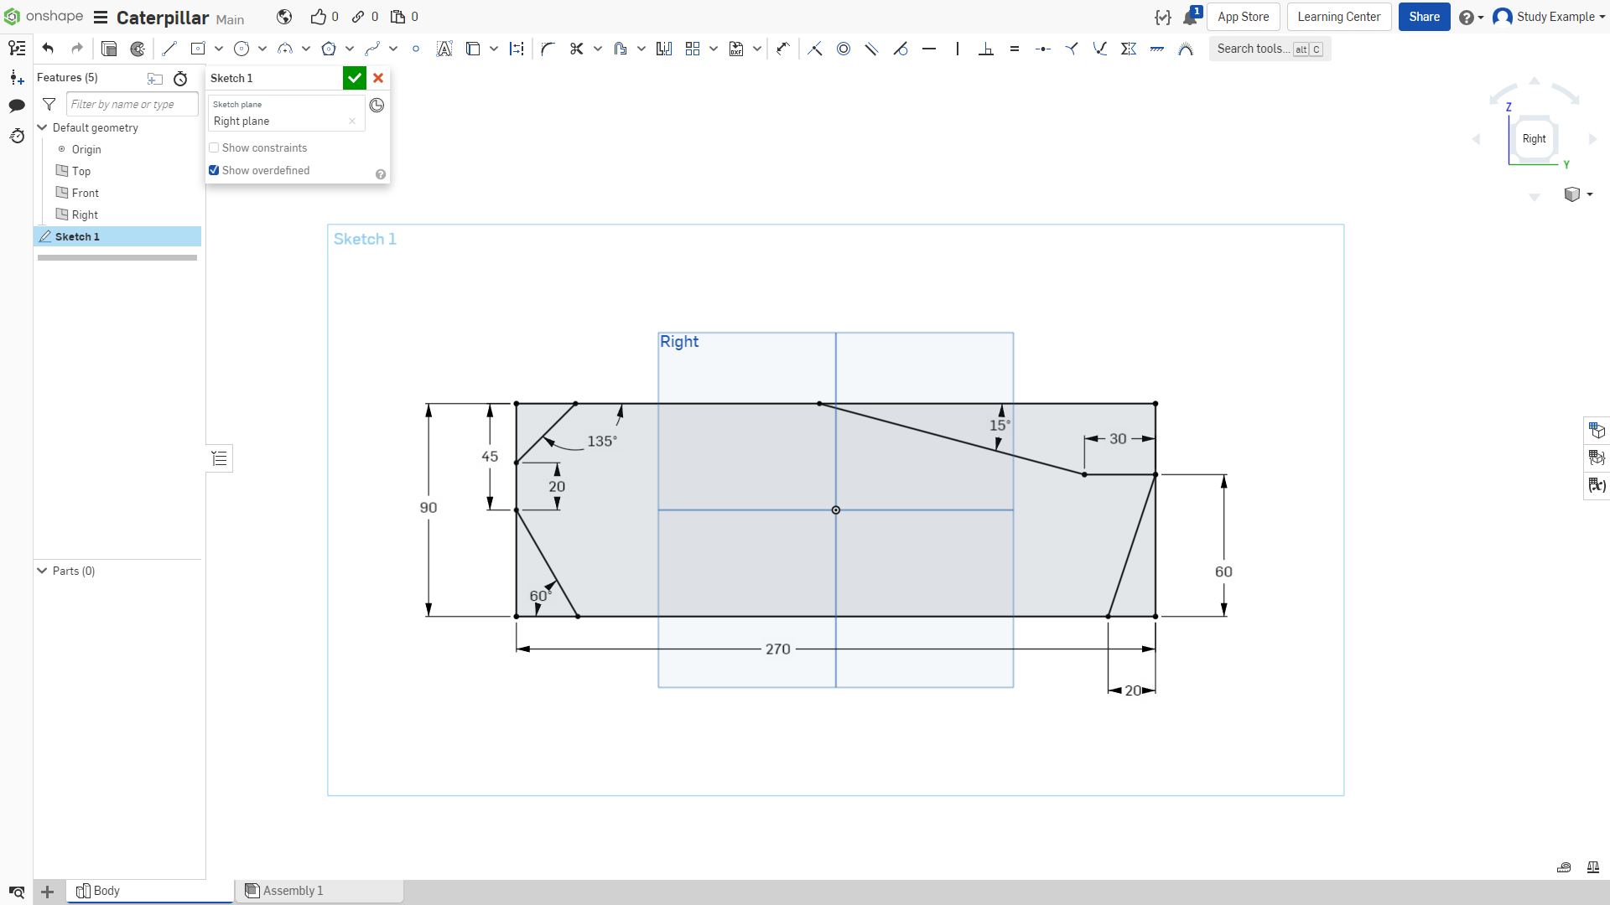Image resolution: width=1610 pixels, height=905 pixels.
Task: Open the trim tool dropdown arrow
Action: [598, 49]
